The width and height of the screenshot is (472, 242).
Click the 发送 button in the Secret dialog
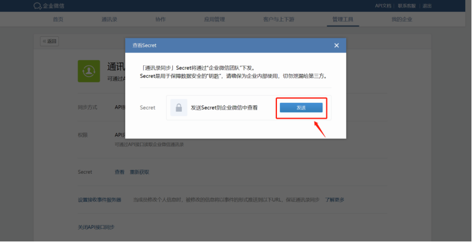pos(301,107)
